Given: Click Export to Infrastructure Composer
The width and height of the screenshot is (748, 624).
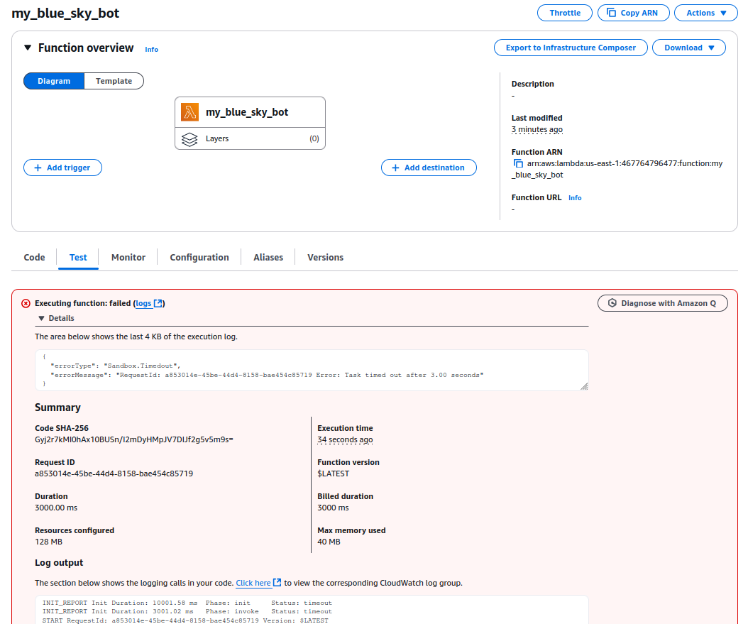Looking at the screenshot, I should click(x=571, y=48).
